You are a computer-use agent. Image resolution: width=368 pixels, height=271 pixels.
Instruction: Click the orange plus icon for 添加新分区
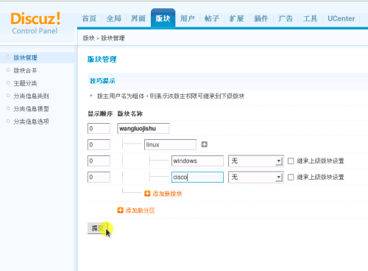pos(120,210)
